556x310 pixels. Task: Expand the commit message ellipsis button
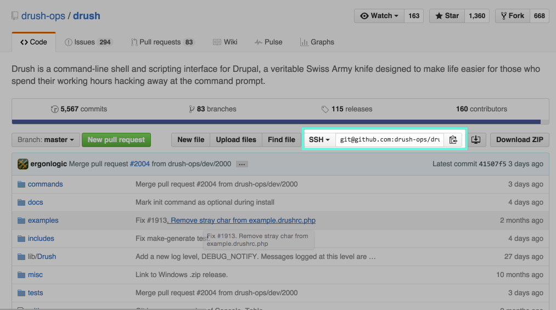point(242,165)
